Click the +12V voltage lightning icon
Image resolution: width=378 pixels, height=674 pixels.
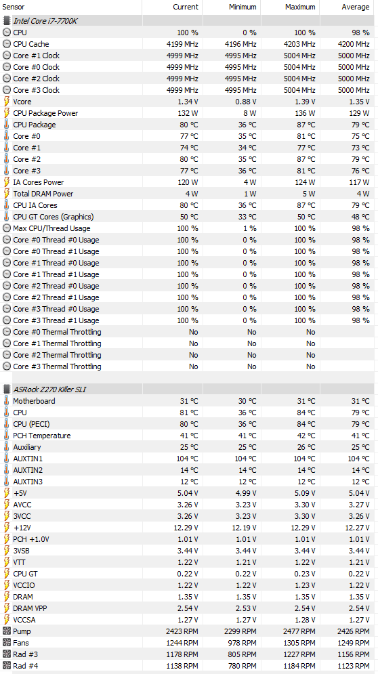coord(7,528)
